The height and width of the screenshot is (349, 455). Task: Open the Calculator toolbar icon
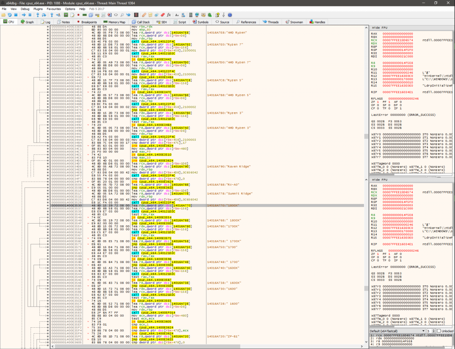click(x=191, y=15)
